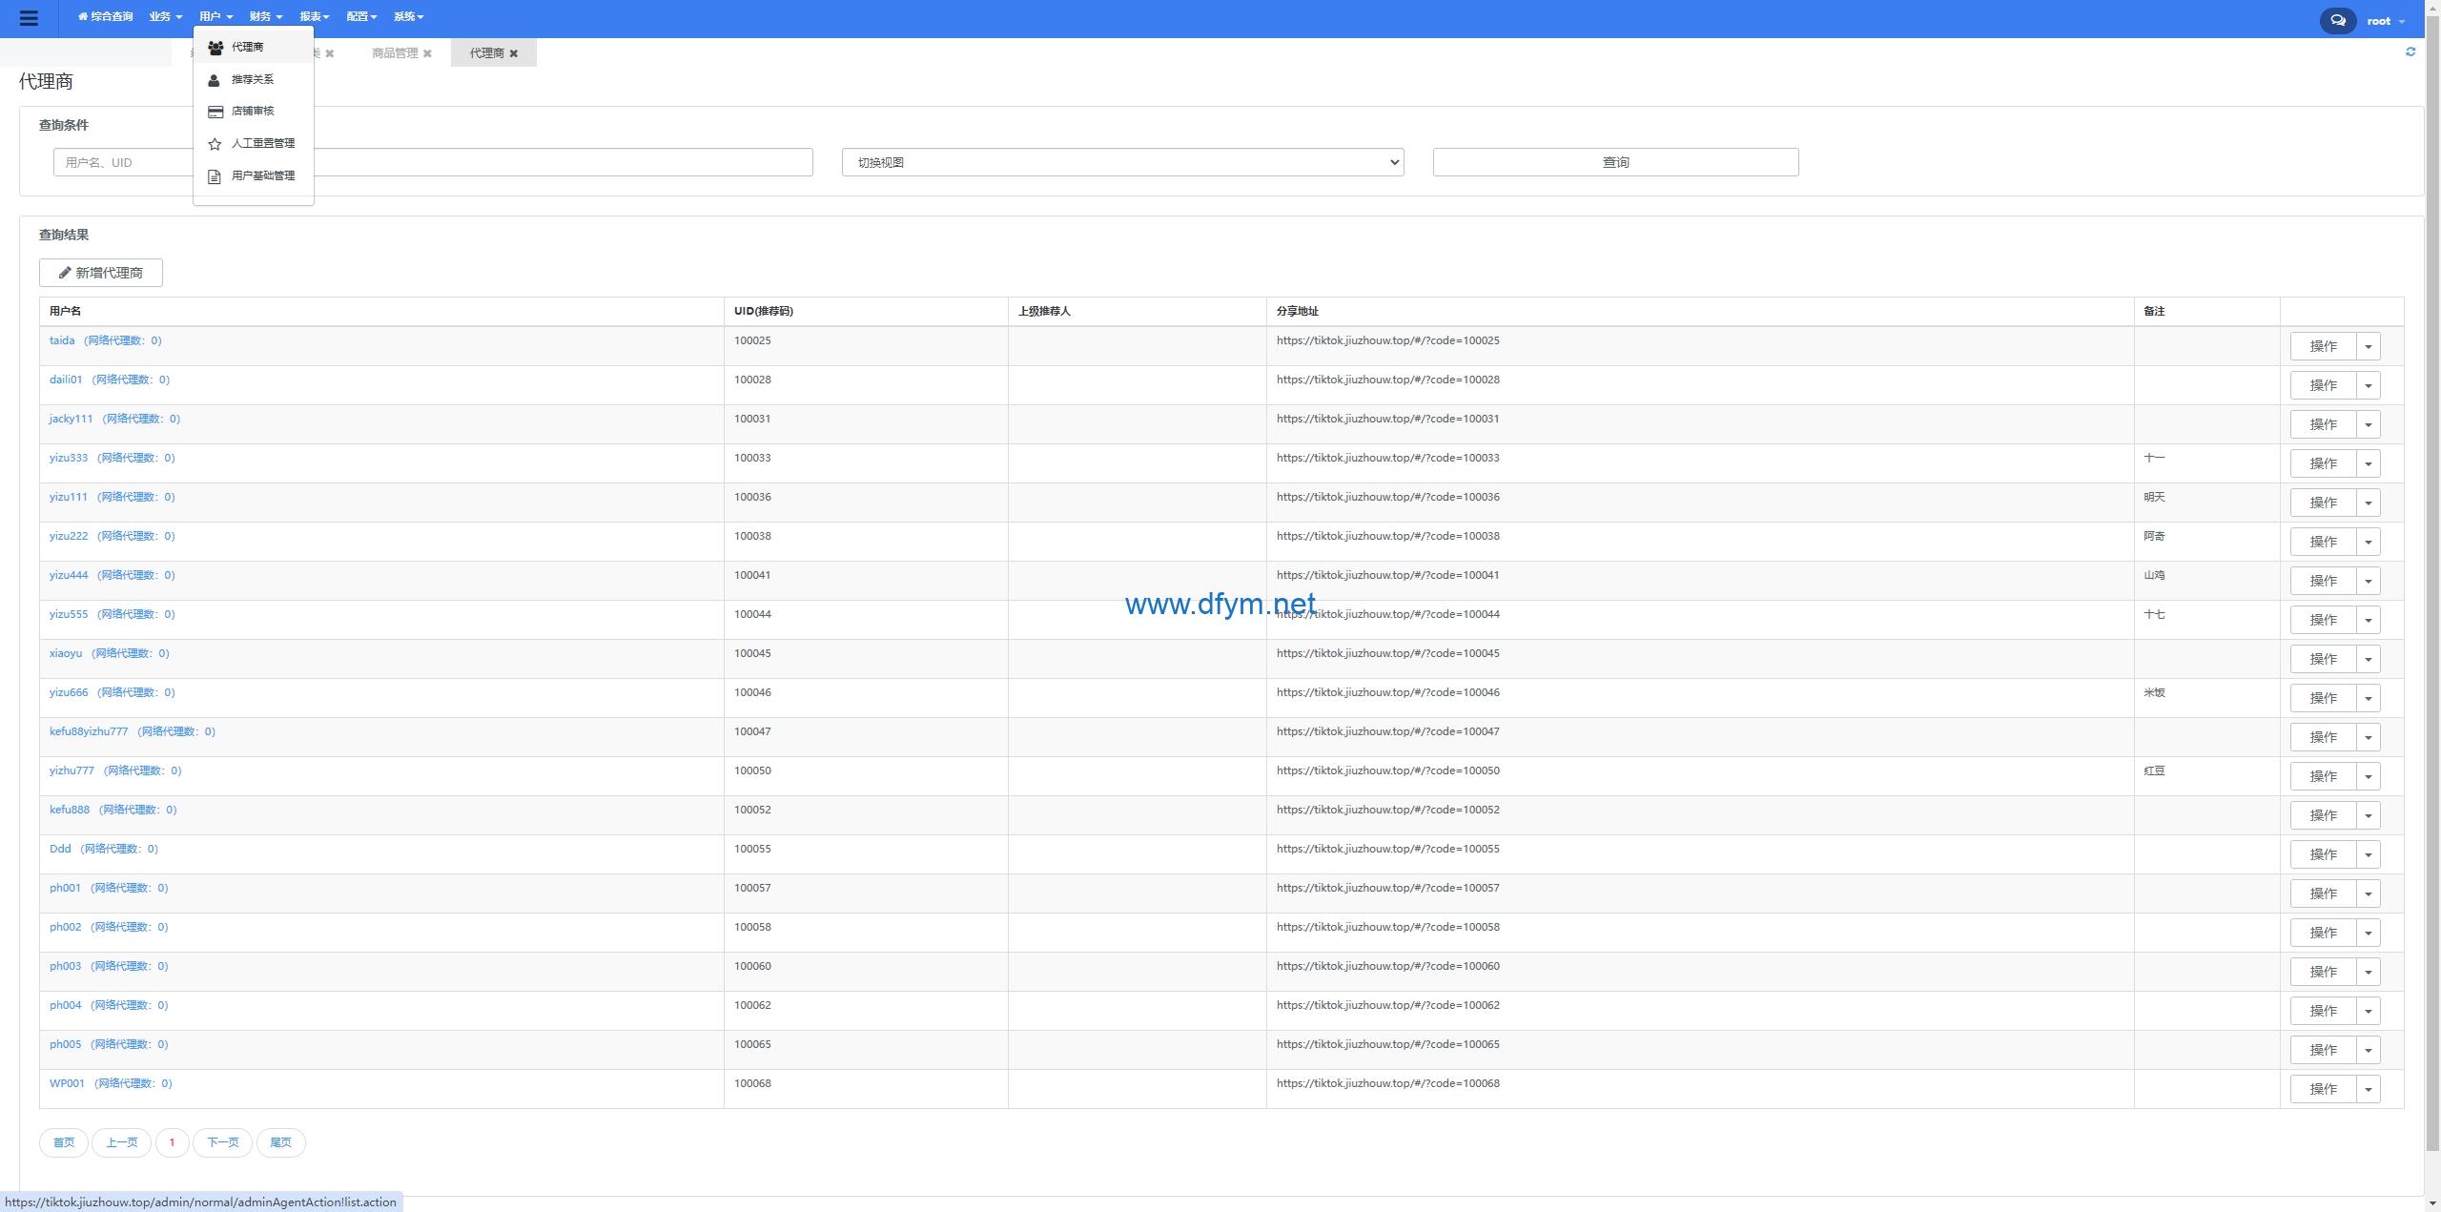The image size is (2441, 1212).
Task: Click 操作 button for WP001 row
Action: (x=2323, y=1089)
